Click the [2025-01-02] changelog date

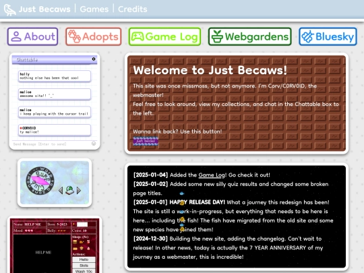150,184
